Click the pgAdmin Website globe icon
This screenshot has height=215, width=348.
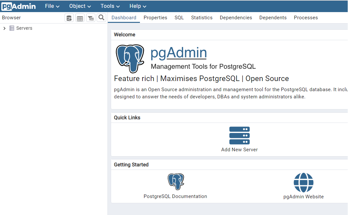pyautogui.click(x=303, y=182)
